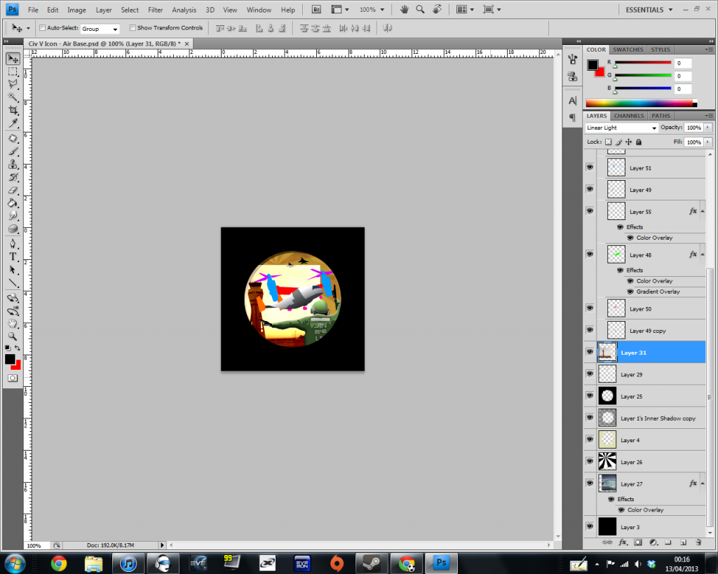The image size is (718, 574).
Task: Select the Healing Brush tool
Action: click(x=13, y=139)
